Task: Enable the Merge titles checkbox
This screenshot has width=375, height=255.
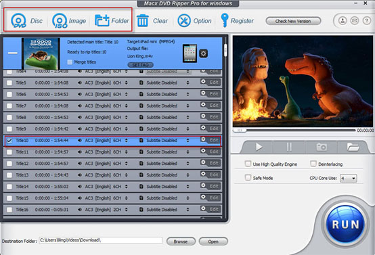Action: point(70,62)
